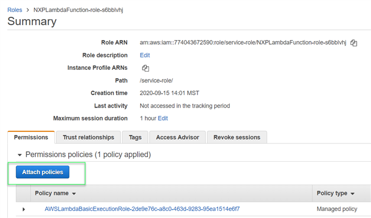The height and width of the screenshot is (218, 371).
Task: Click the Role description label
Action: [x=105, y=56]
